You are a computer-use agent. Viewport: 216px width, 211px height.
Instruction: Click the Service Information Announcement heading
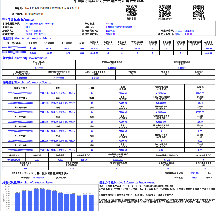[x=127, y=182]
